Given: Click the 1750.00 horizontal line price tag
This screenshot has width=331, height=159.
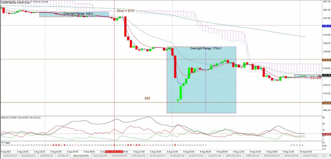Looking at the screenshot, I should click(x=326, y=60).
